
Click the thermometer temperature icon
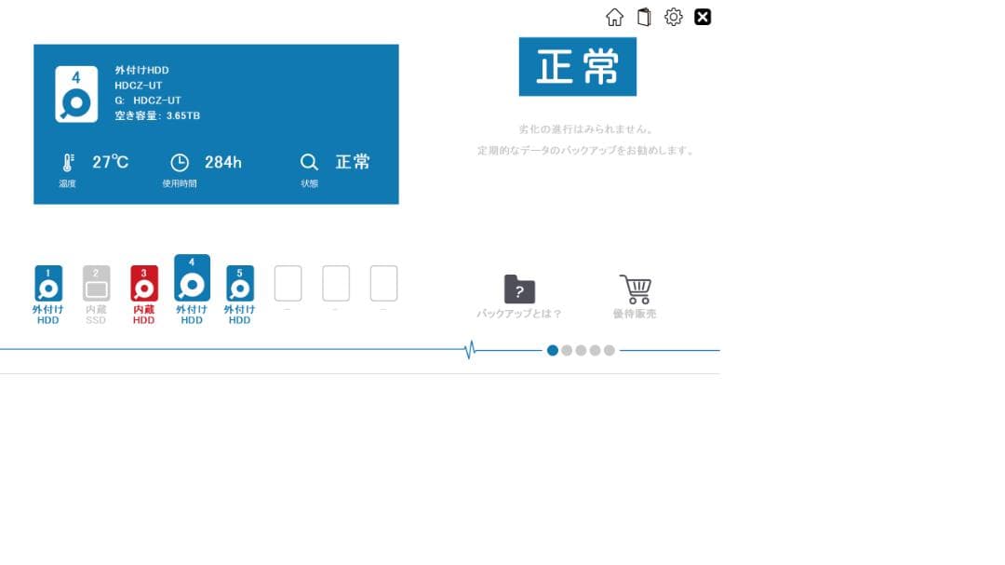pyautogui.click(x=68, y=163)
